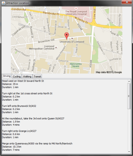Click the directions scrollbar thumb
This screenshot has height=156, width=133.
click(129, 96)
